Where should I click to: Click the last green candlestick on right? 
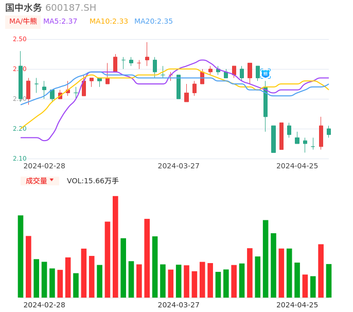(x=329, y=132)
